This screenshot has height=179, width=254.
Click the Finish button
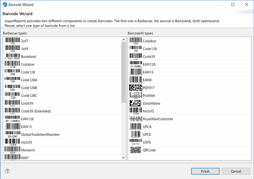(205, 171)
